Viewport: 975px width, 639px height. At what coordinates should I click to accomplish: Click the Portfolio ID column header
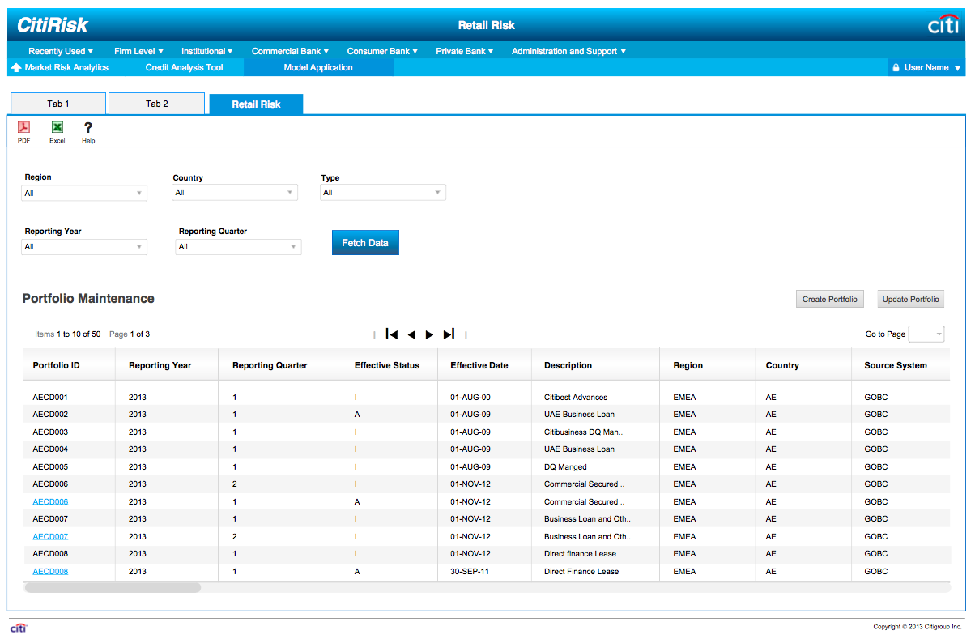pos(70,366)
